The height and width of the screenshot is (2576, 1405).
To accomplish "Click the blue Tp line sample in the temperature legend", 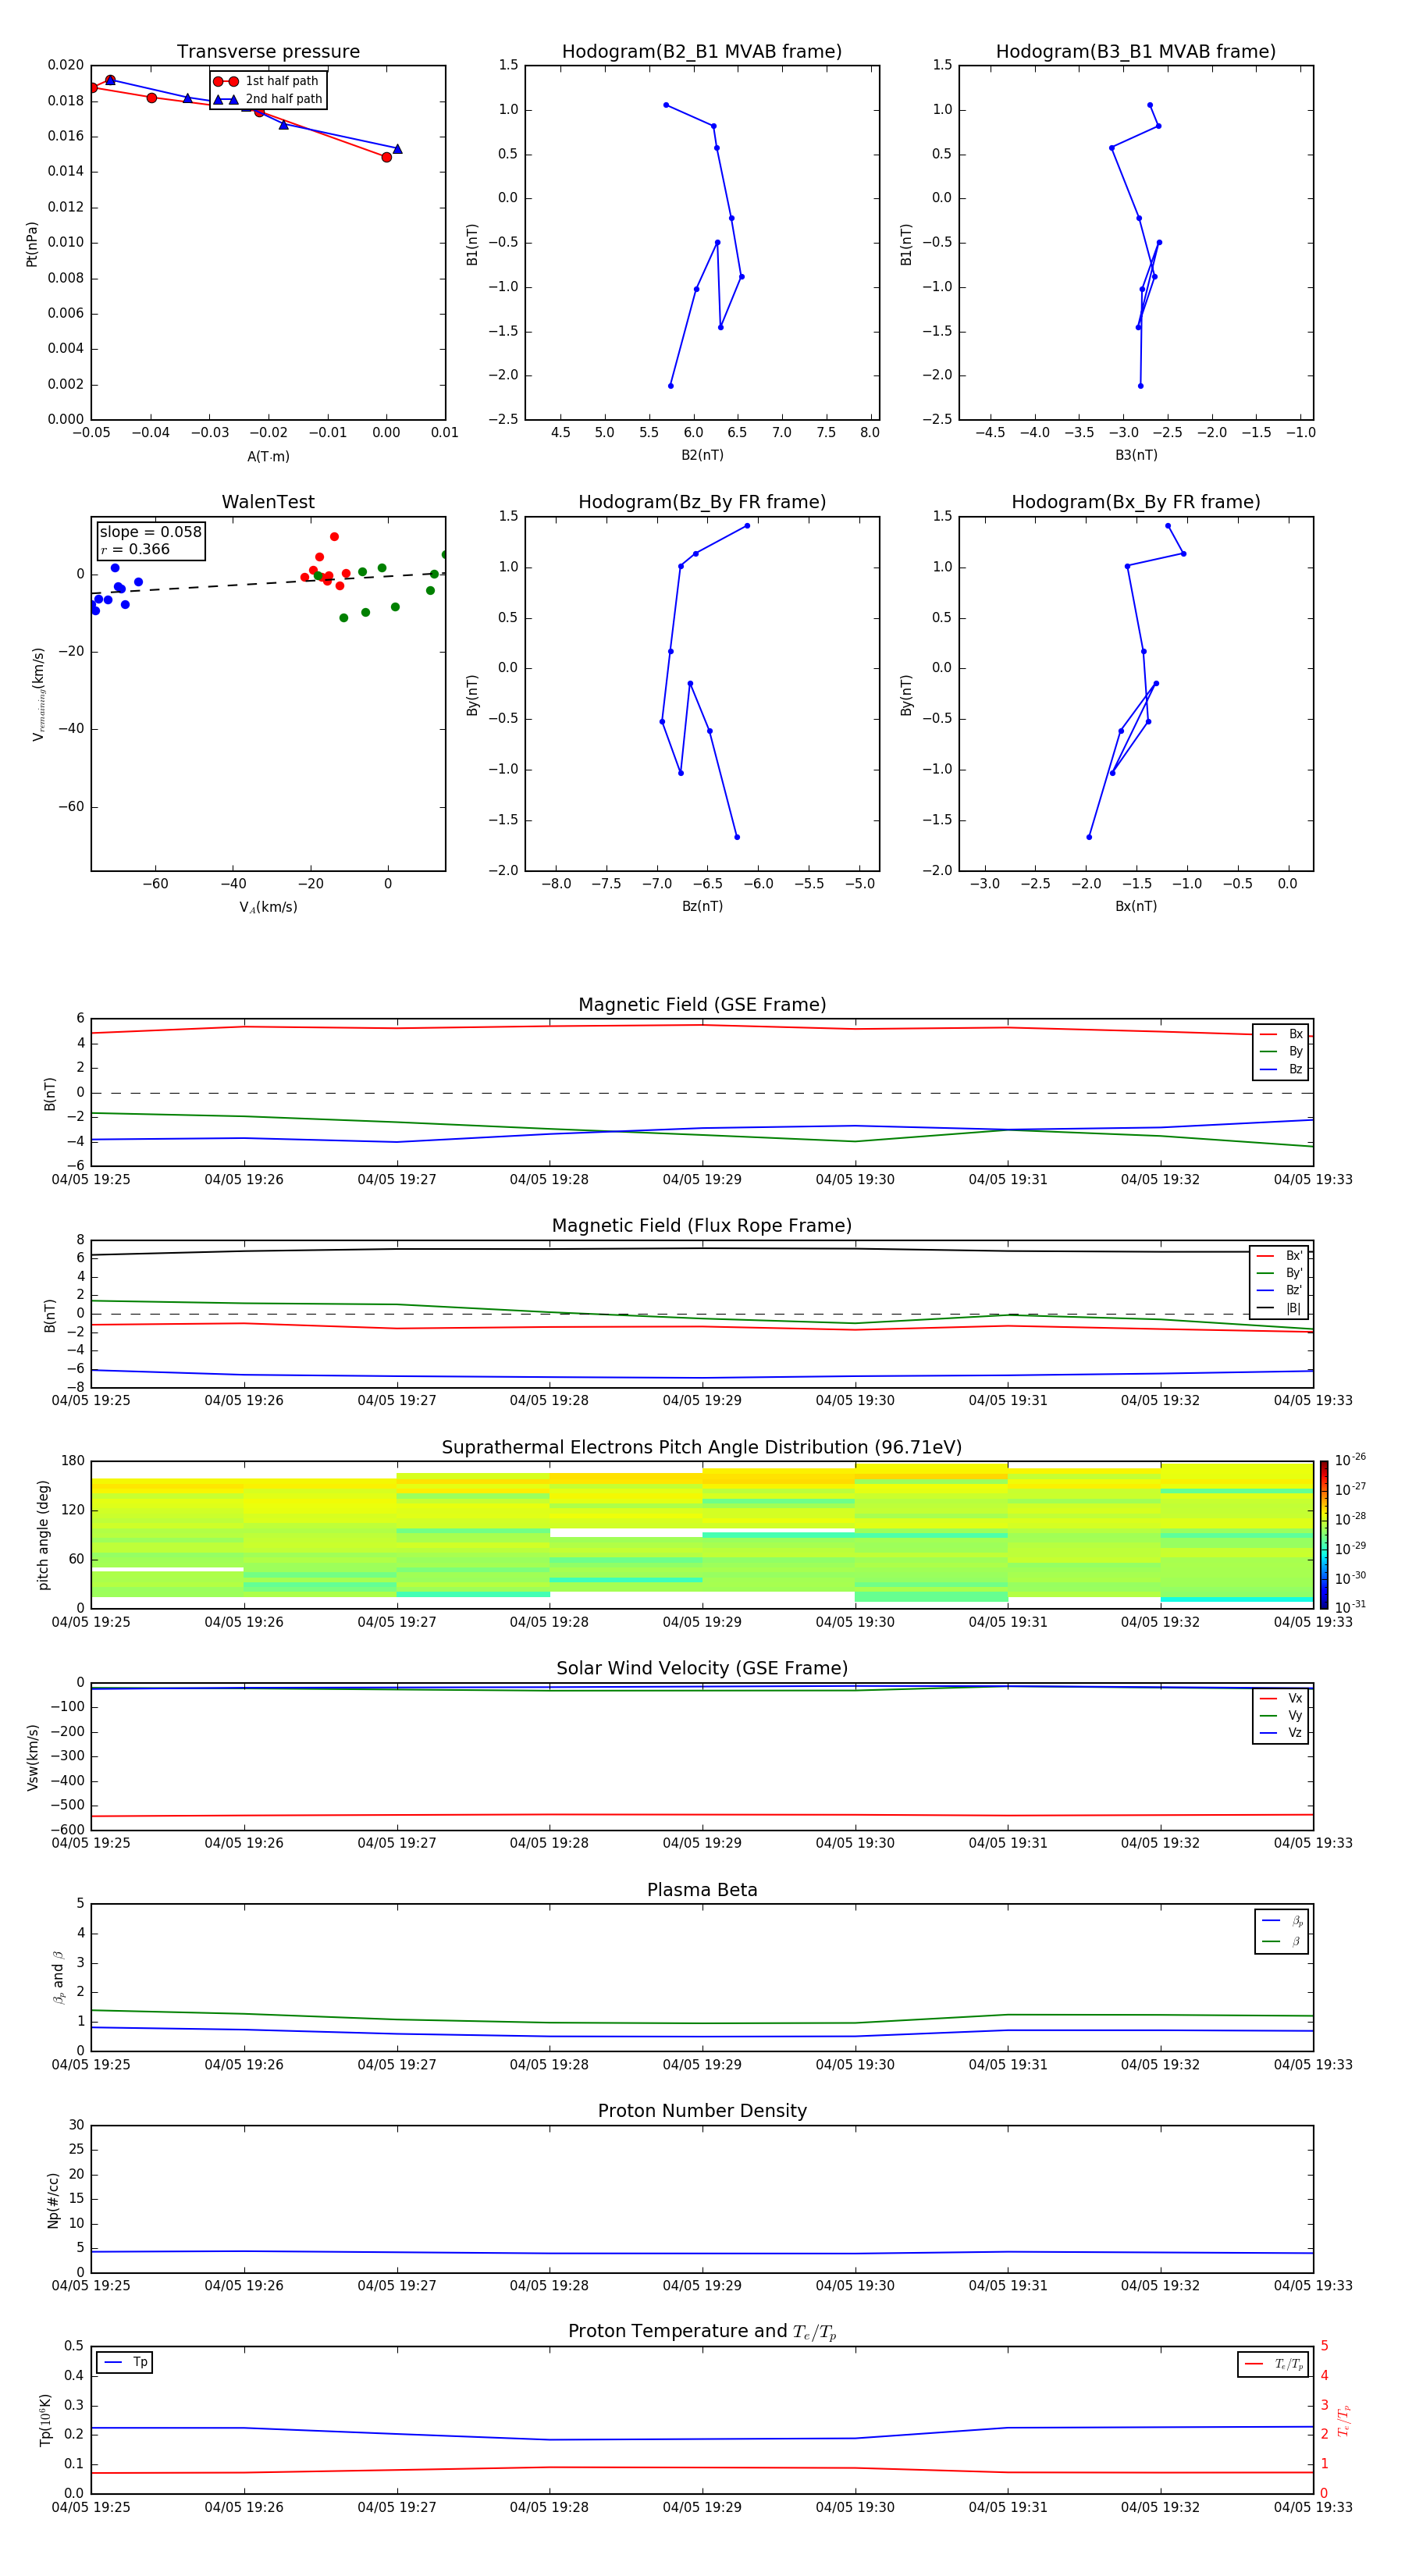I will [113, 2362].
